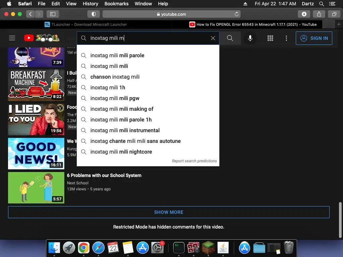Open the Apple menu
The height and width of the screenshot is (257, 343).
coord(9,4)
